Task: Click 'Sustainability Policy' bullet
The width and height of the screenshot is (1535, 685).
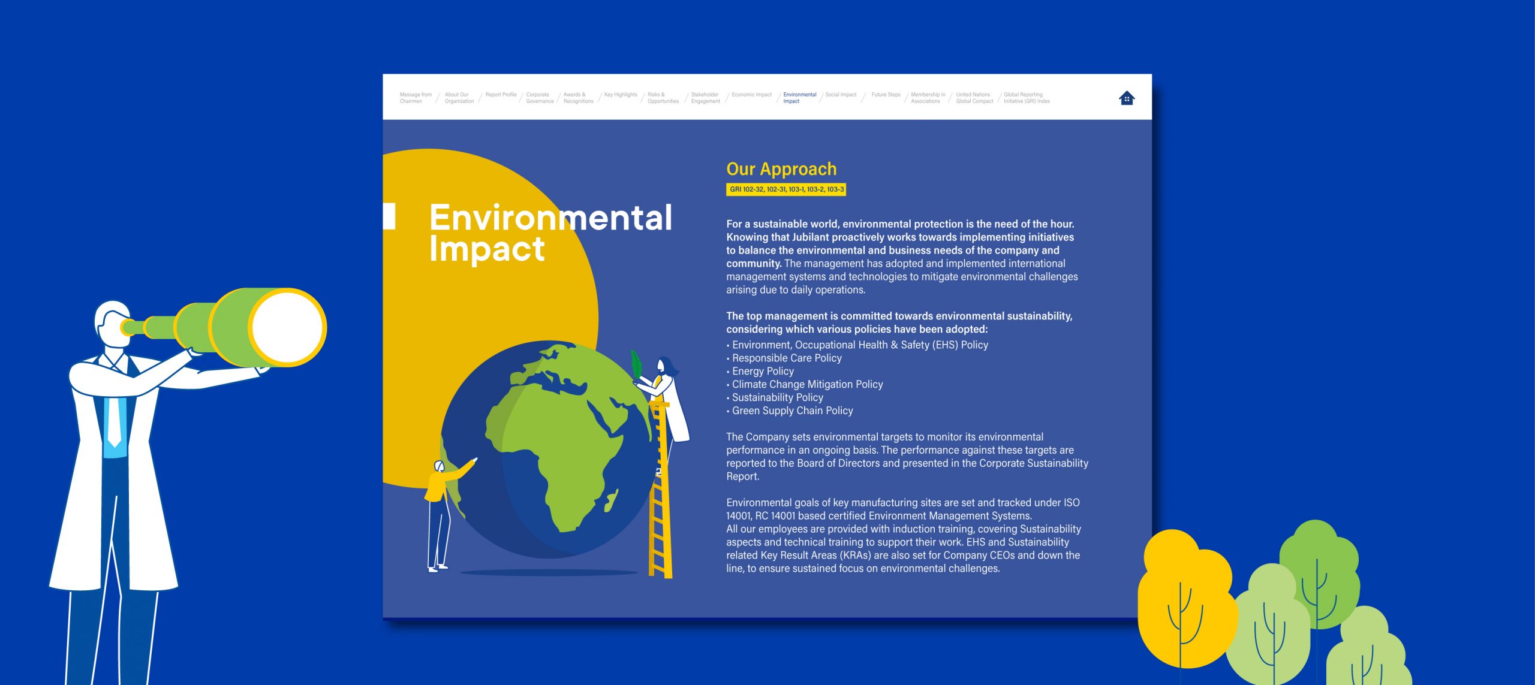Action: pyautogui.click(x=777, y=397)
